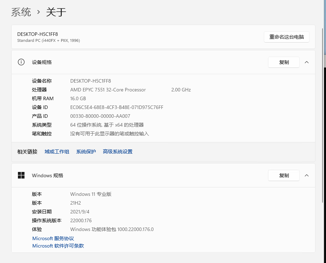Open the 系统保护 link
The width and height of the screenshot is (326, 263).
tap(86, 152)
